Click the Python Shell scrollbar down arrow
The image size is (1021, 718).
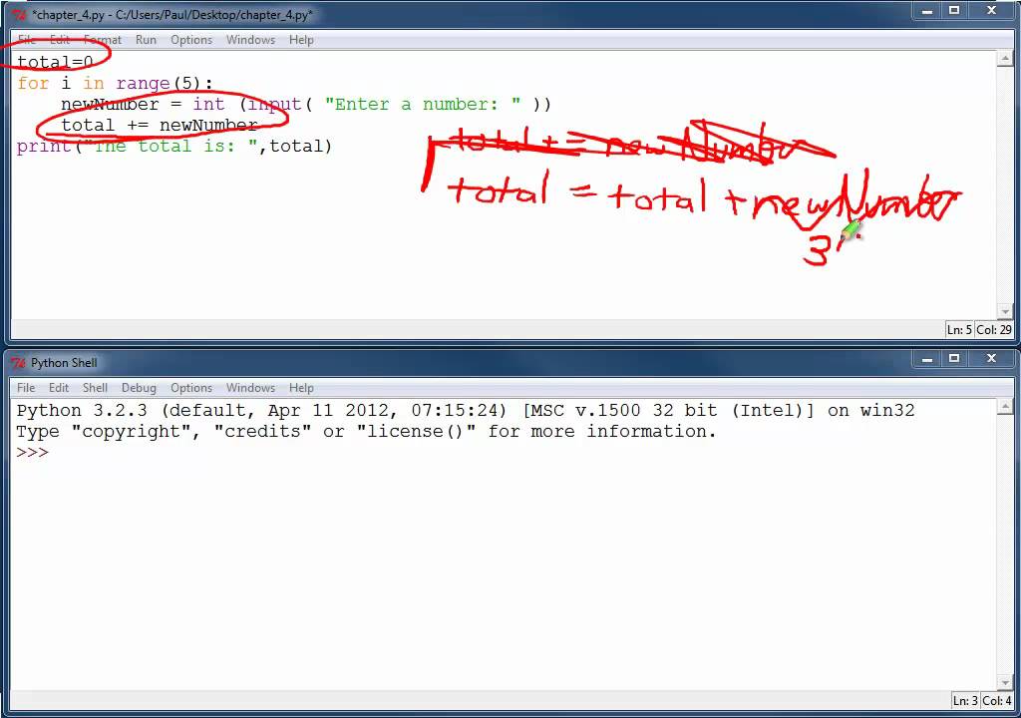(x=1005, y=683)
